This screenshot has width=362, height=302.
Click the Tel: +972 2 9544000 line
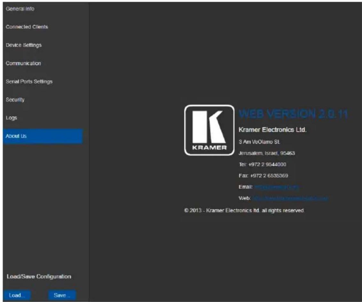[x=263, y=164]
